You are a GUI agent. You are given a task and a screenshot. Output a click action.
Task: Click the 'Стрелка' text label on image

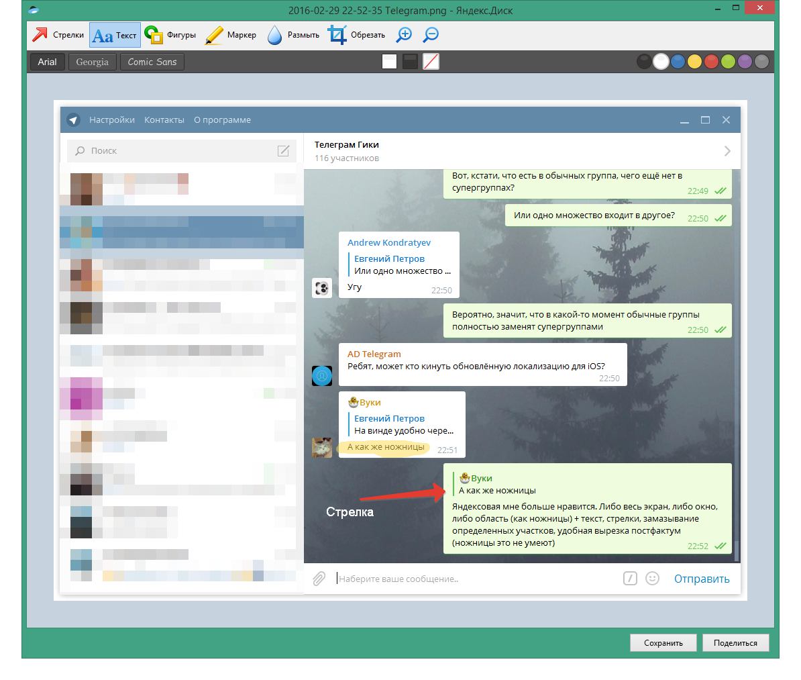(350, 512)
